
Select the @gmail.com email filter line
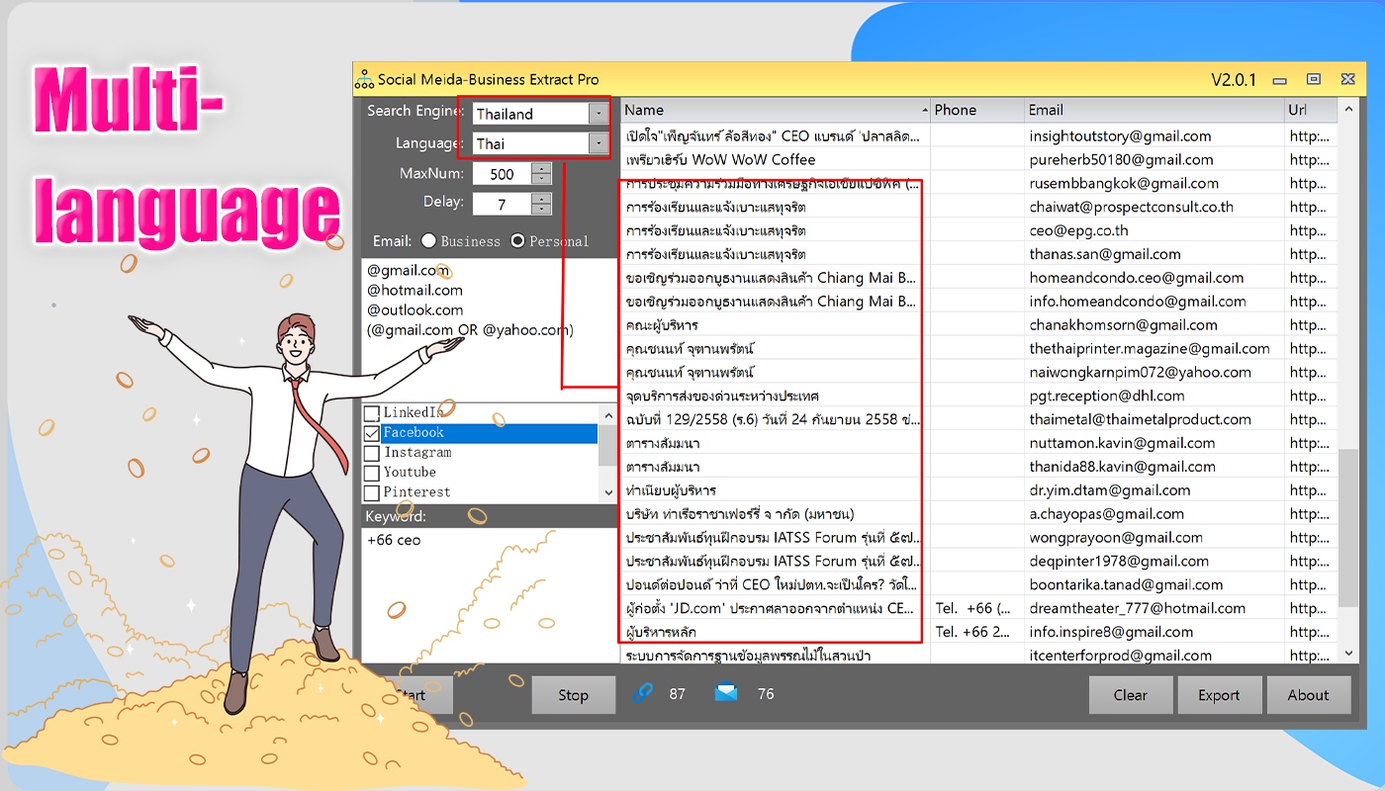pyautogui.click(x=408, y=270)
